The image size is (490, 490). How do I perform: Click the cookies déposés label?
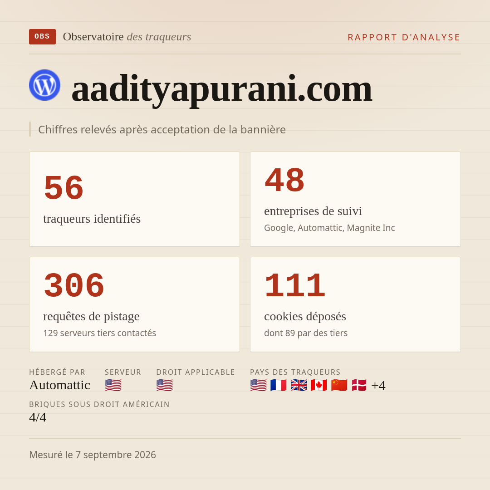click(305, 317)
